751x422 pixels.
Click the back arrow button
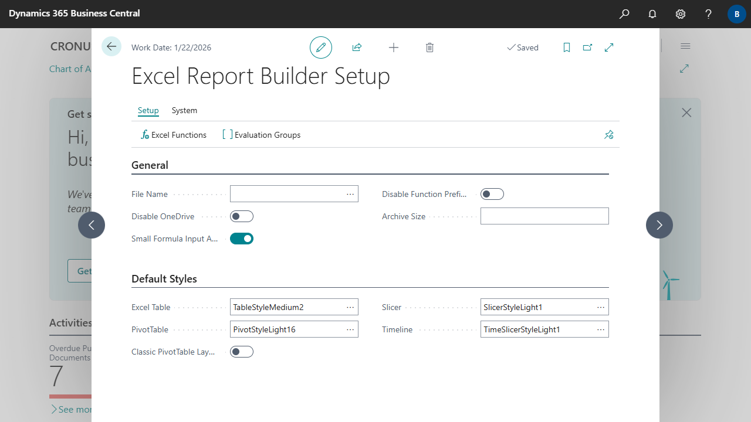pyautogui.click(x=111, y=46)
